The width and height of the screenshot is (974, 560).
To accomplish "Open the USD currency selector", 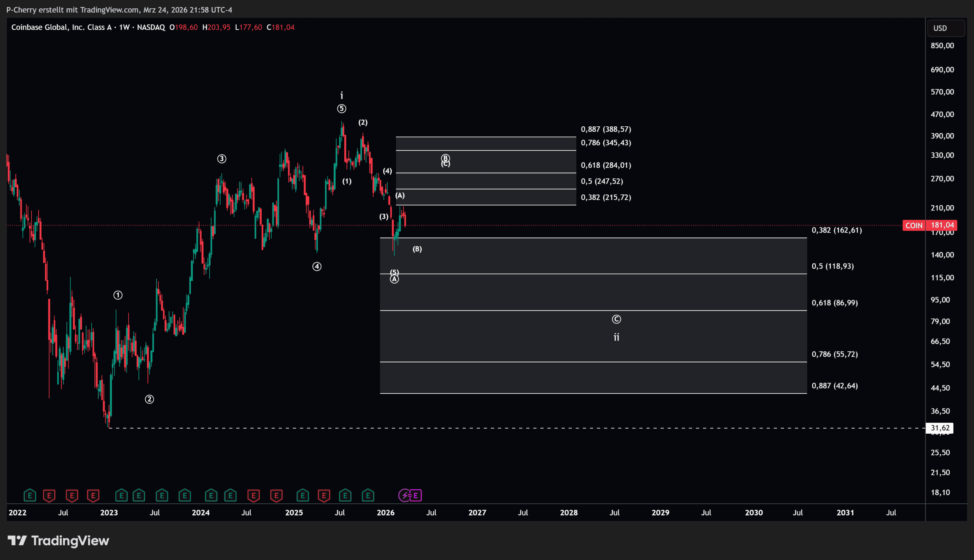I will [945, 28].
